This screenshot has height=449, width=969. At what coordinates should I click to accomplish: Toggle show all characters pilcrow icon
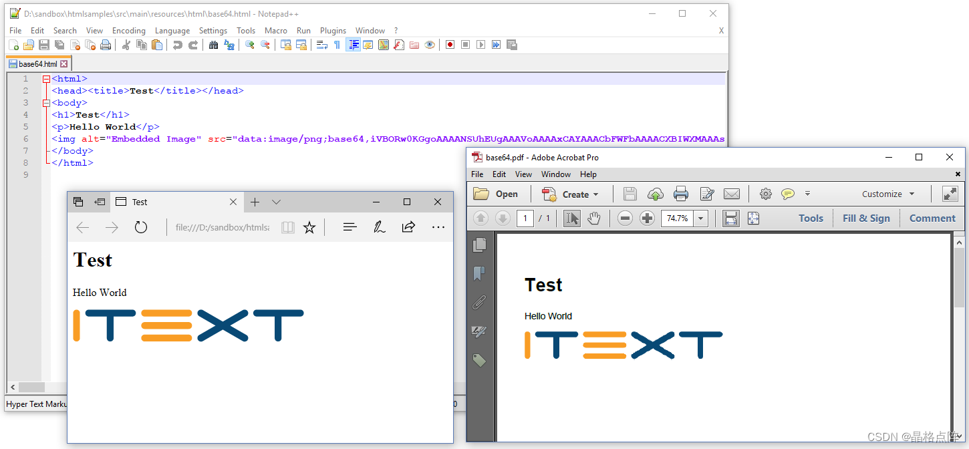point(337,45)
